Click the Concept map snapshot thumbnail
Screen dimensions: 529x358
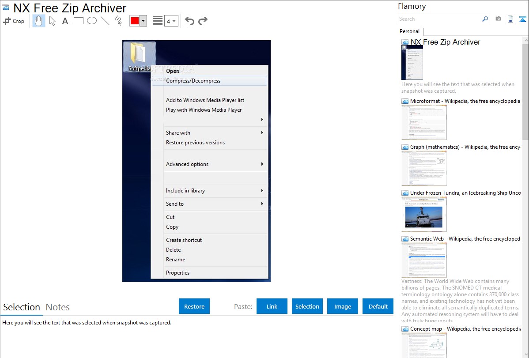pos(424,345)
